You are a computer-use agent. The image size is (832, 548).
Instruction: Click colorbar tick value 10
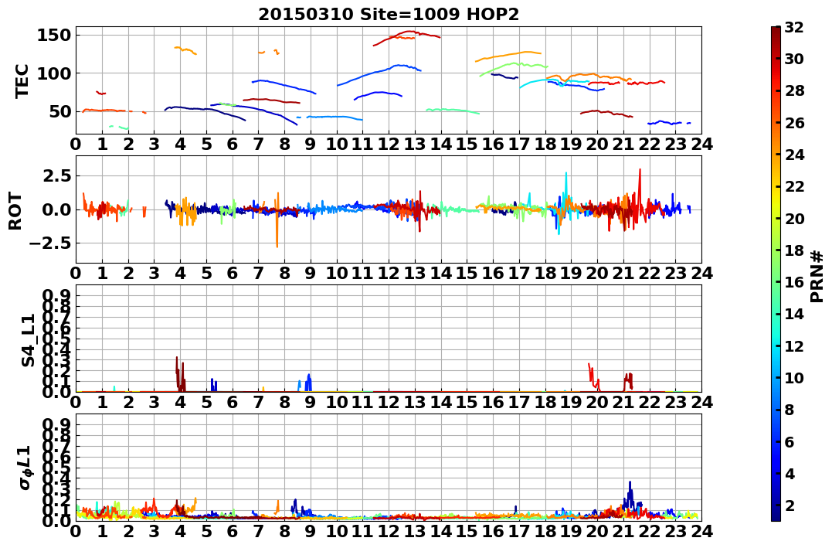click(x=794, y=377)
